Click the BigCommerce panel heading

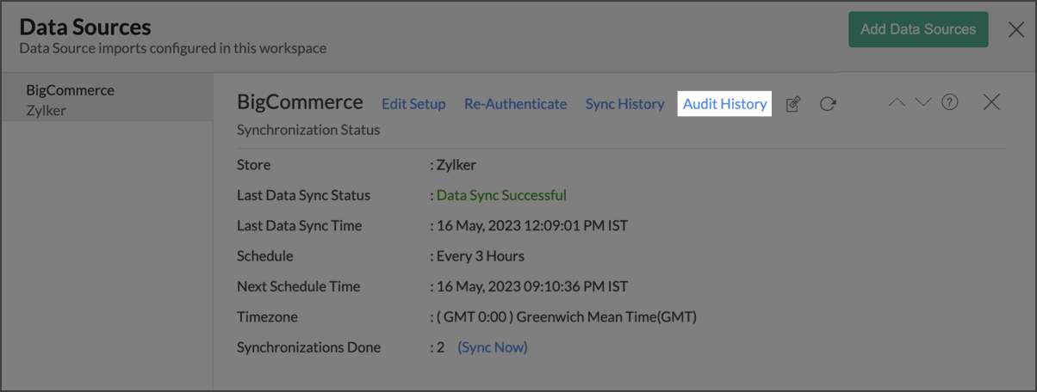(x=300, y=102)
